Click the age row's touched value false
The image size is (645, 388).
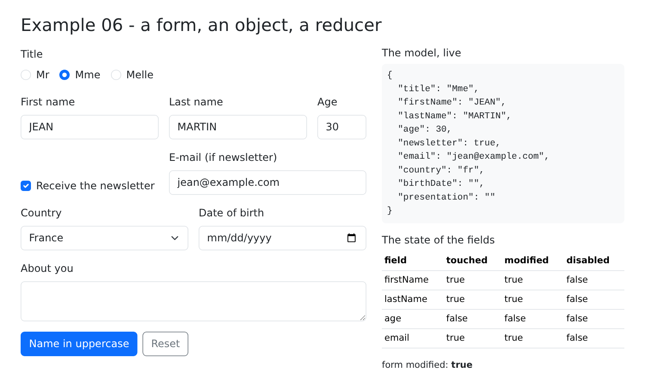(x=457, y=318)
